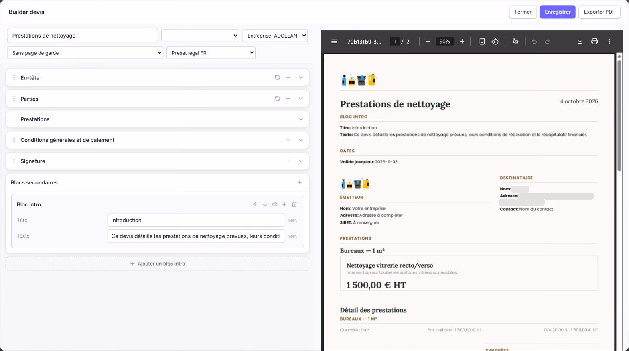Select the PDF draw annotation tool

coord(515,41)
